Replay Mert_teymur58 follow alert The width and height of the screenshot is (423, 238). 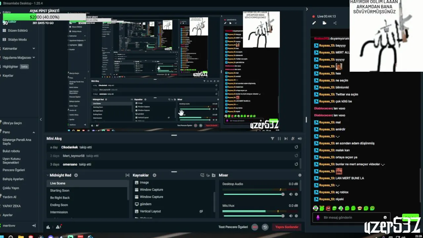296,156
